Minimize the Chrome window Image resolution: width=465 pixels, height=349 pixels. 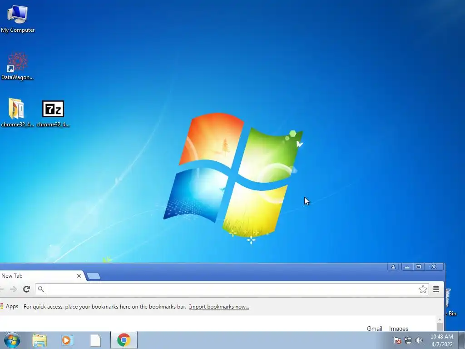407,267
